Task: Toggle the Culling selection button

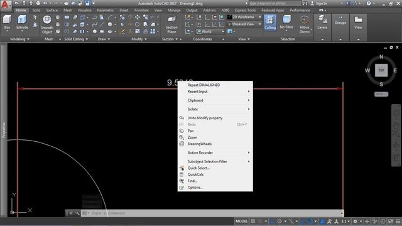Action: pyautogui.click(x=270, y=23)
